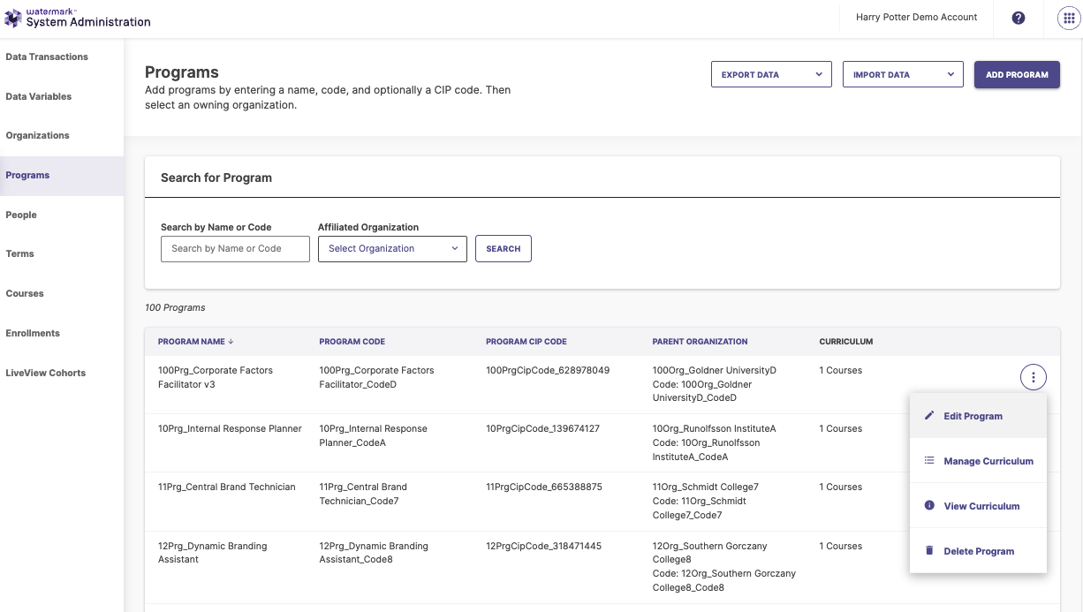Choose View Curriculum from the context menu
This screenshot has height=612, width=1083.
point(978,506)
